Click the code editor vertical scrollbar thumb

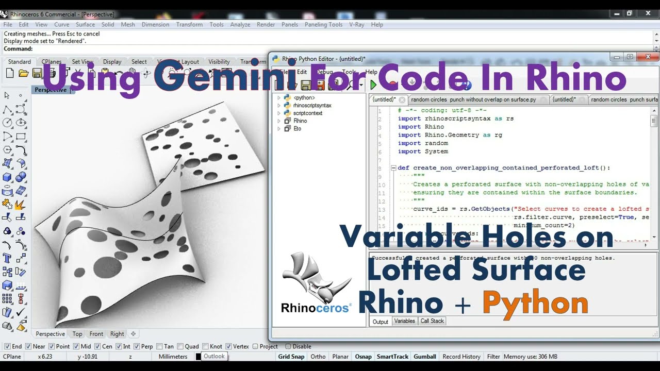tap(654, 121)
